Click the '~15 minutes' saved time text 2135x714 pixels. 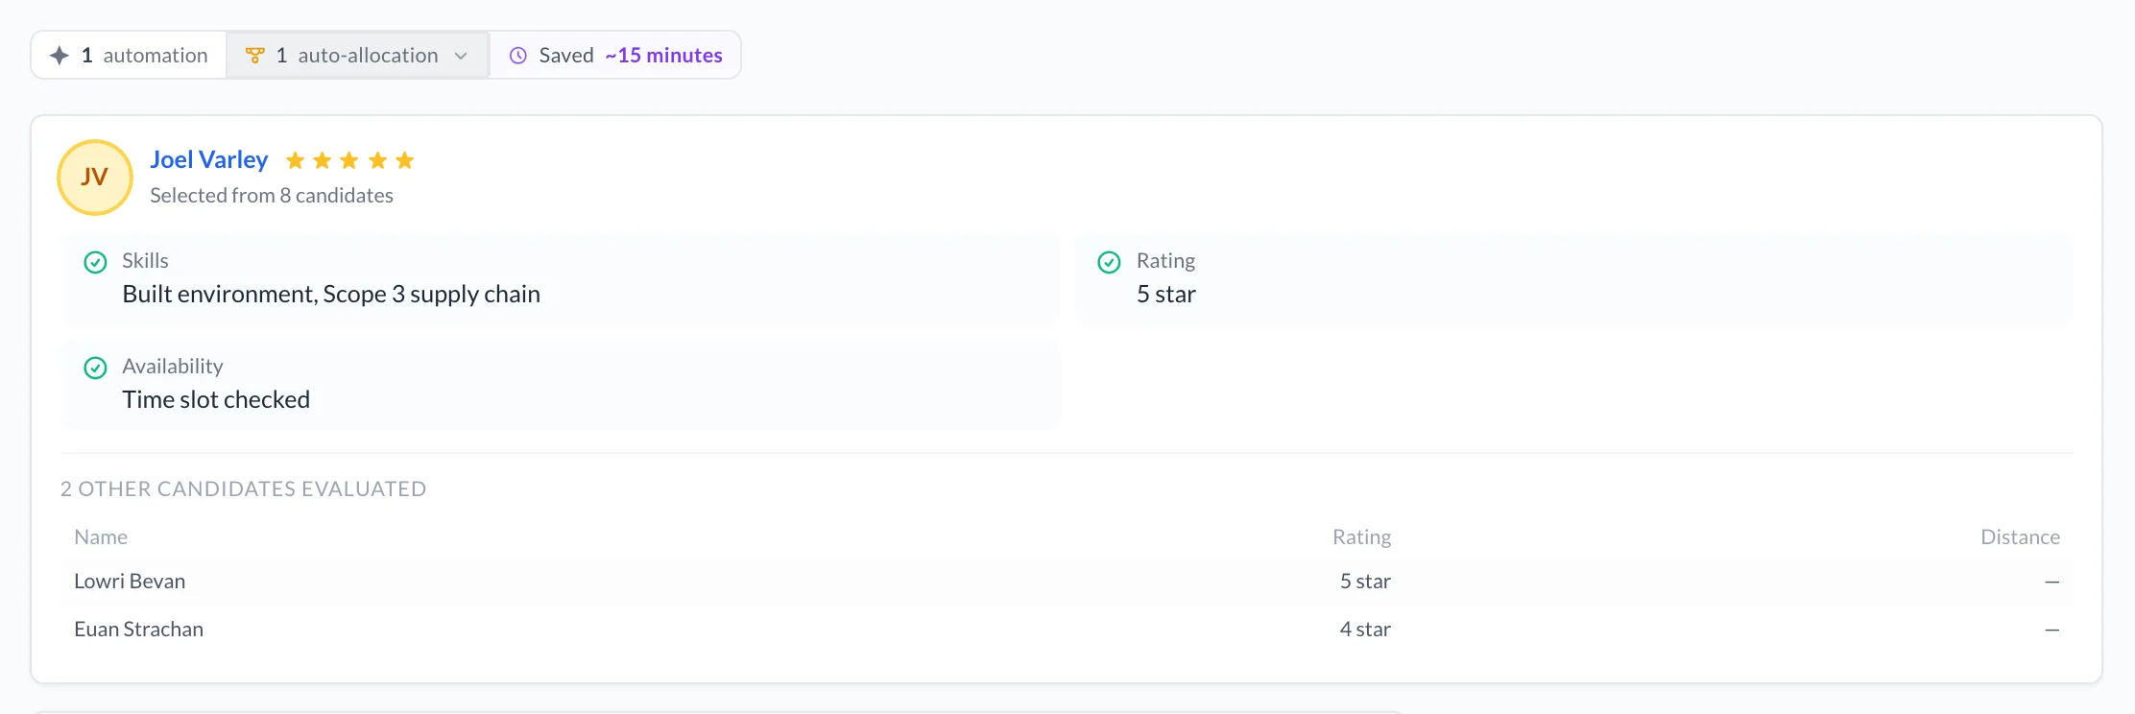pyautogui.click(x=663, y=56)
